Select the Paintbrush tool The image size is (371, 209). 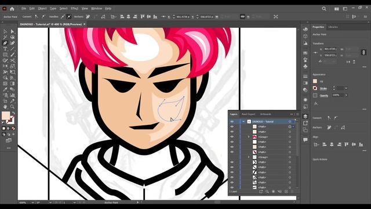[12, 55]
